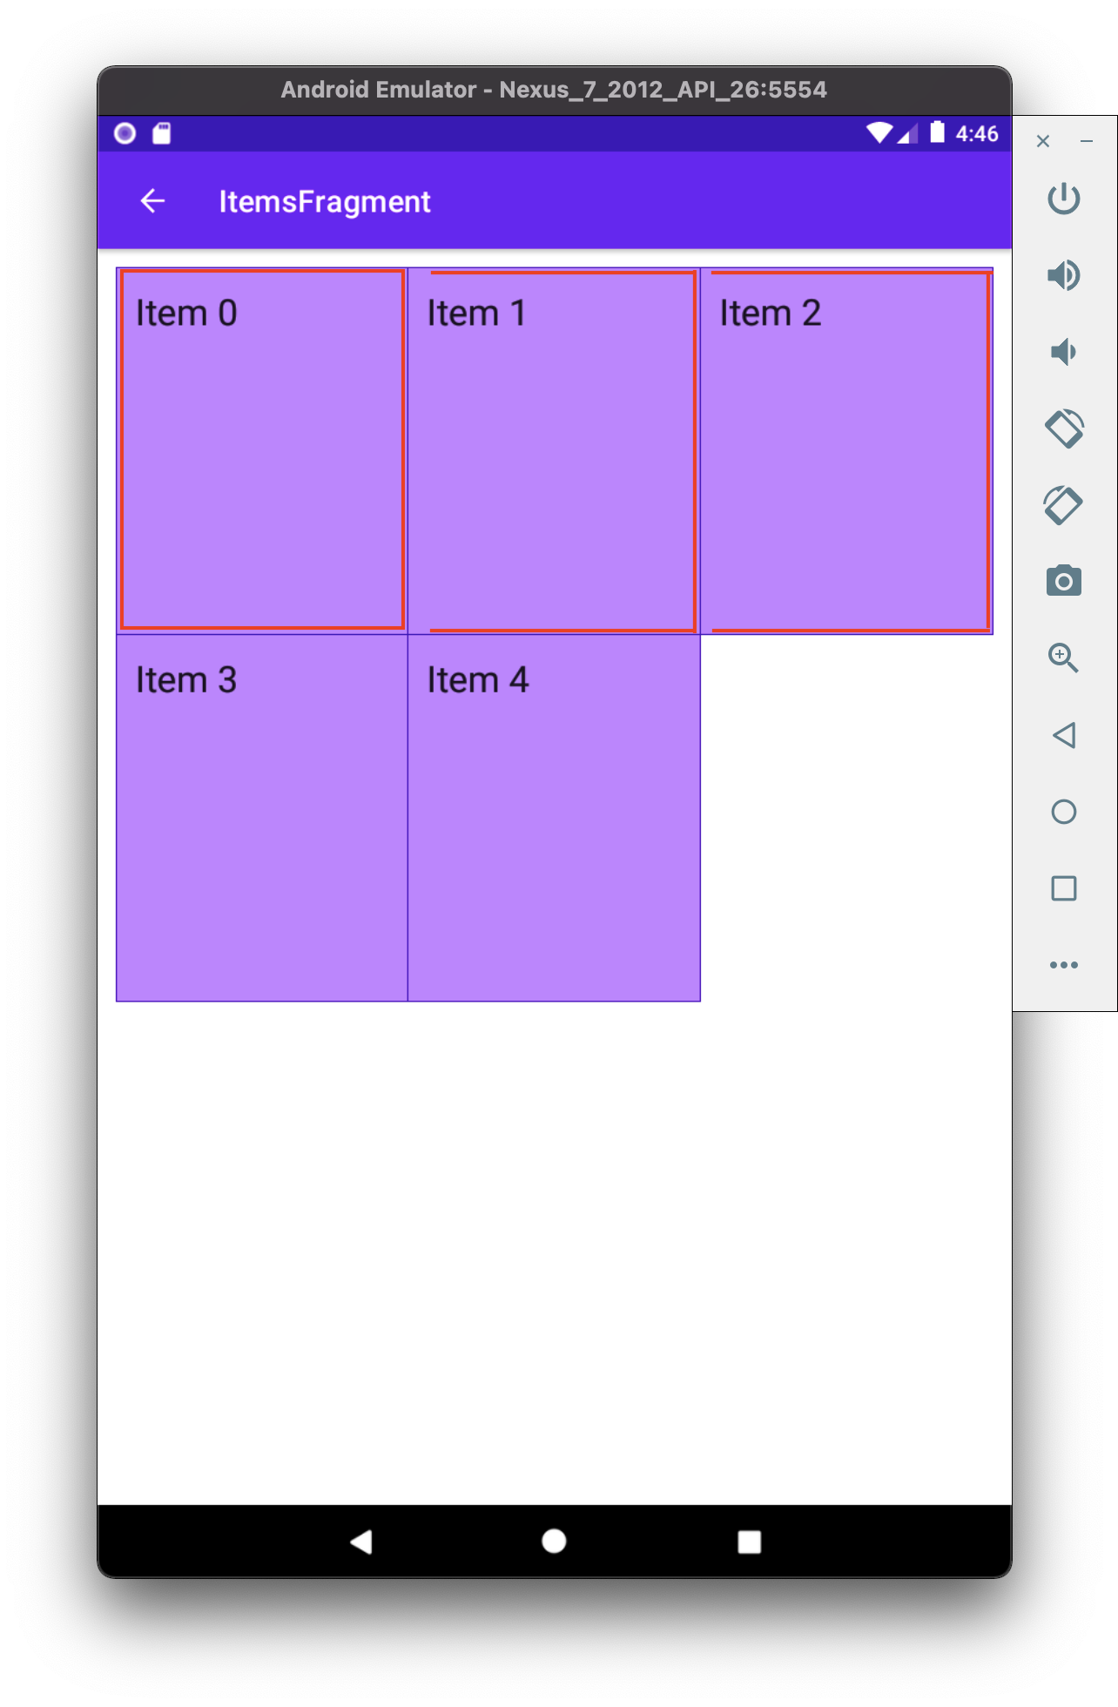Select the Item 2 grid tile
This screenshot has width=1118, height=1707.
846,450
